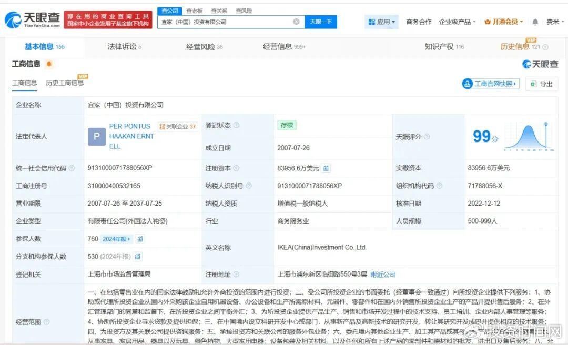Click the 应用 grid icon
This screenshot has height=345, width=568.
tap(372, 22)
